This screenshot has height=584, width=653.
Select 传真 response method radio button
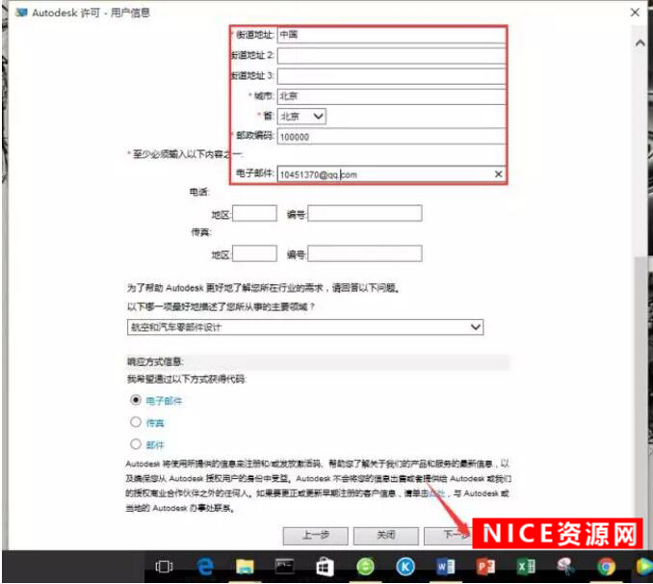pyautogui.click(x=136, y=422)
